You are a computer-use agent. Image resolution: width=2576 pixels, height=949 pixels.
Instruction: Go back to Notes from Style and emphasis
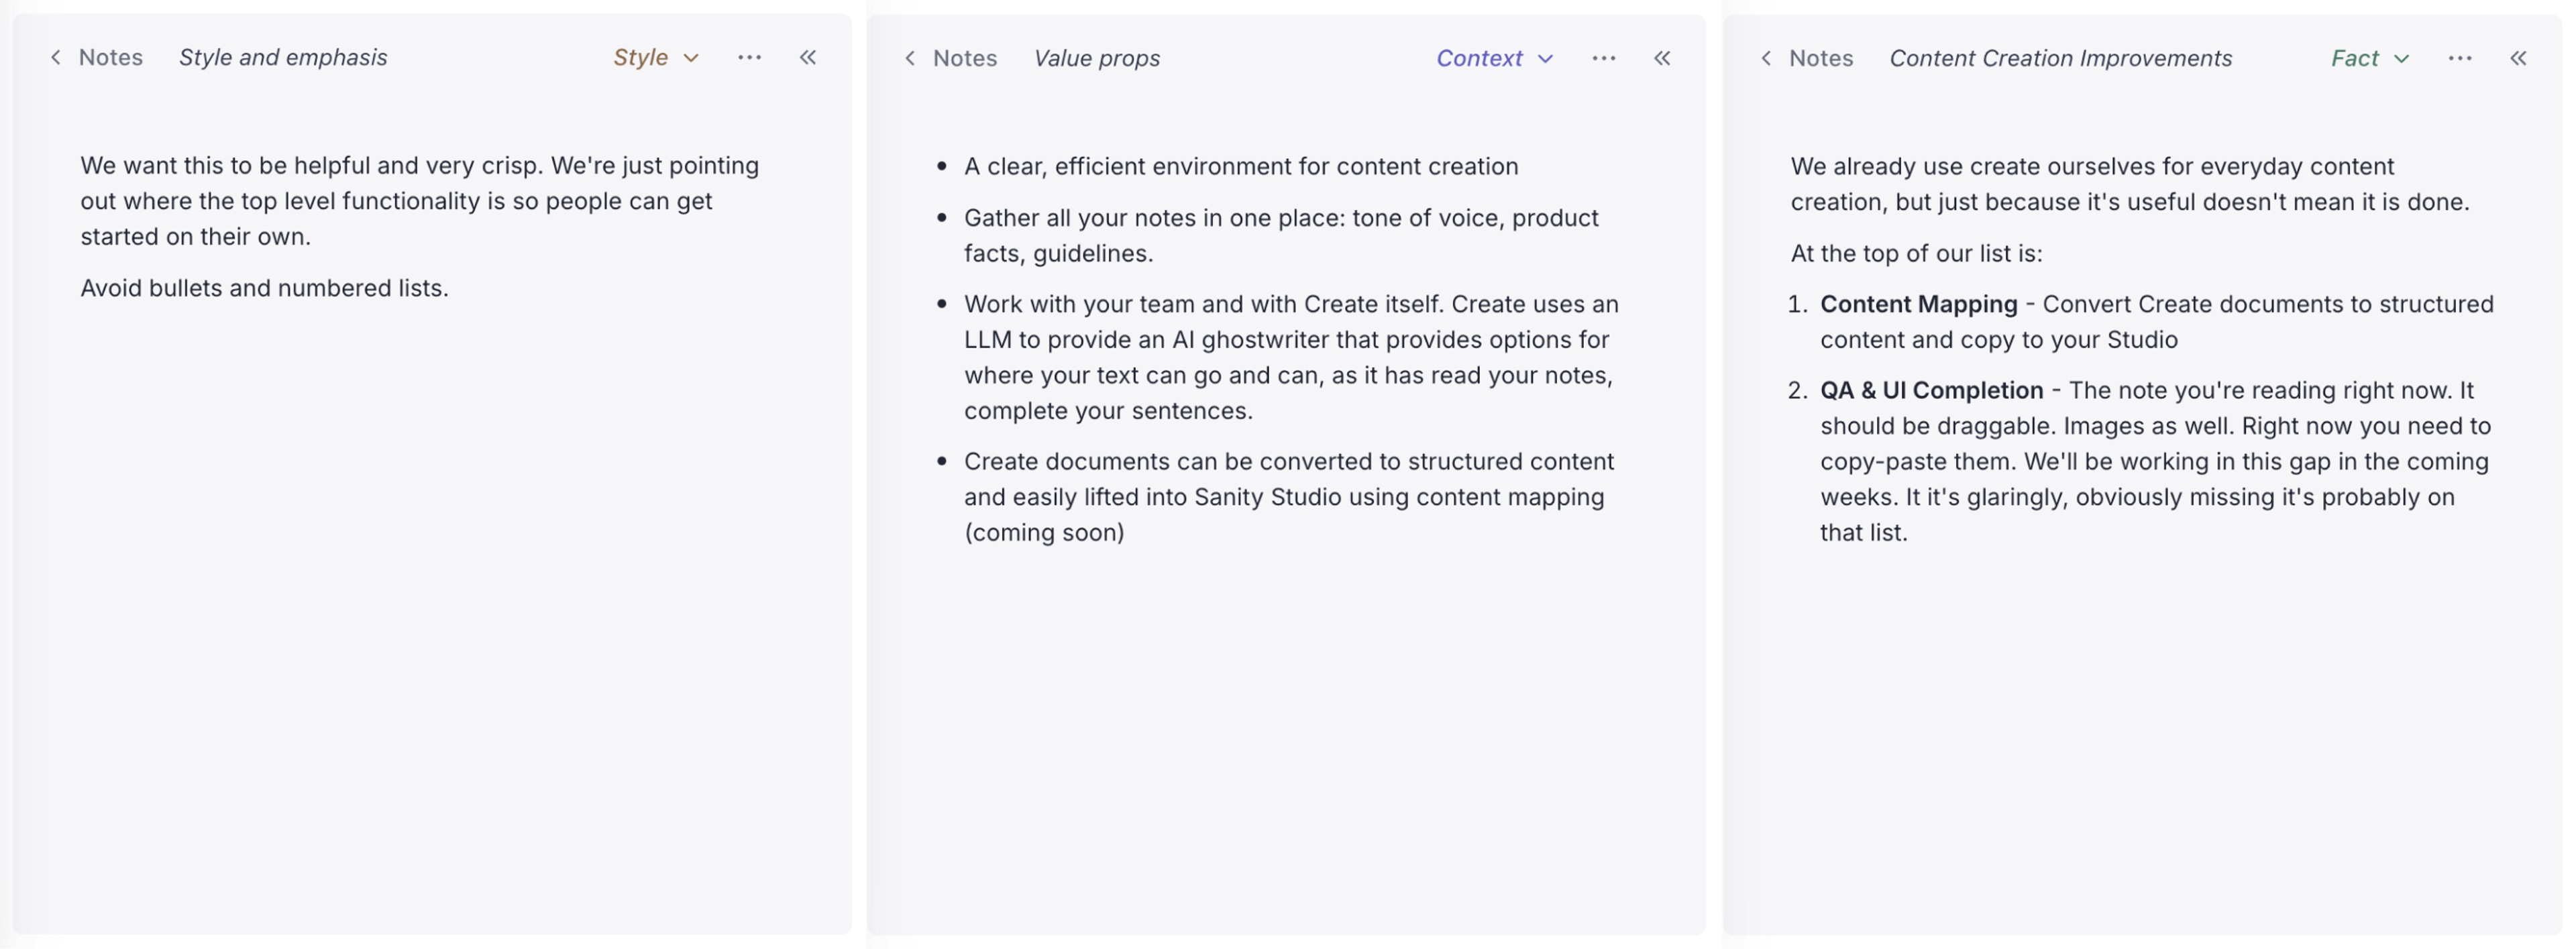pyautogui.click(x=110, y=58)
